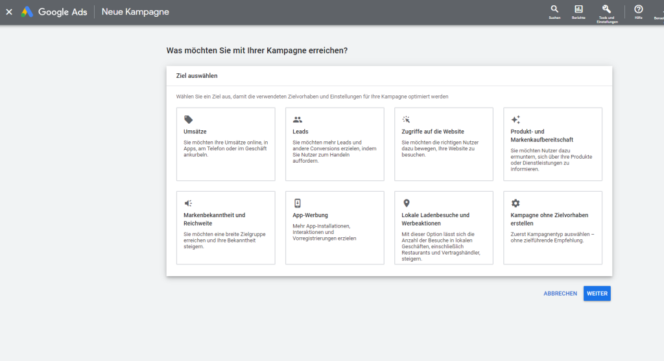664x361 pixels.
Task: Click the sparkle icon for Produkt- und Markenkaufbereitschaft
Action: [516, 120]
